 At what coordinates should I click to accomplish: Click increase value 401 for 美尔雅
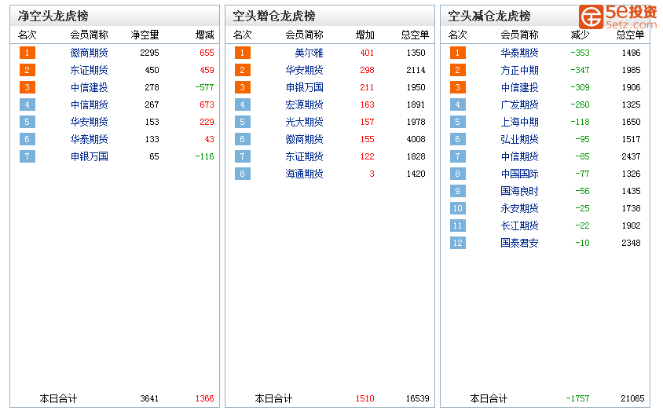tap(367, 53)
